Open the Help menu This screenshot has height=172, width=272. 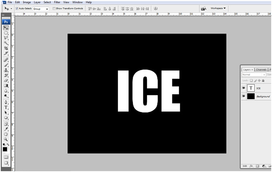(89, 2)
